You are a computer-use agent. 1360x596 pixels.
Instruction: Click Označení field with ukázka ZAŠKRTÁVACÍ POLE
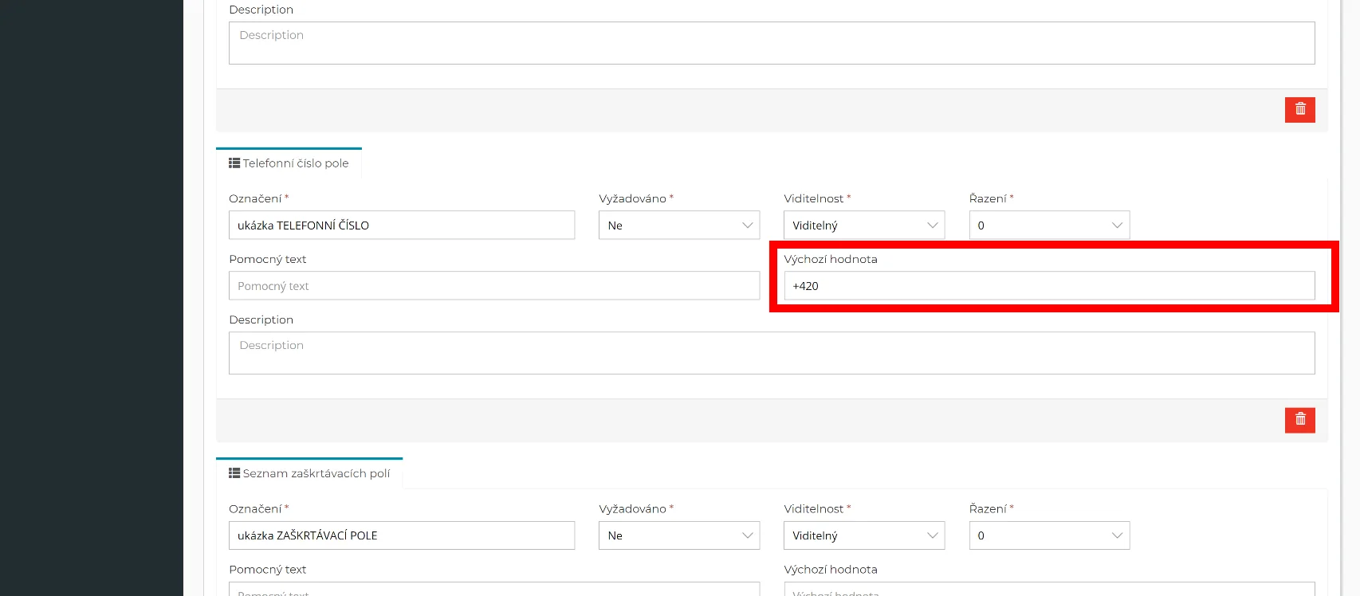(x=401, y=535)
